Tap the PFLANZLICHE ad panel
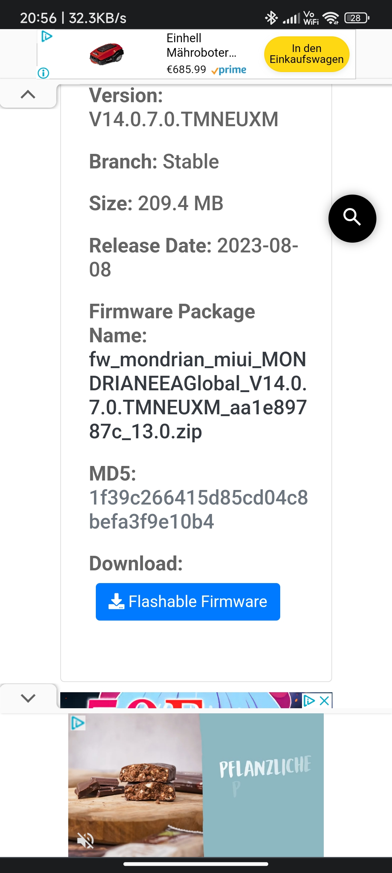 coord(264,785)
